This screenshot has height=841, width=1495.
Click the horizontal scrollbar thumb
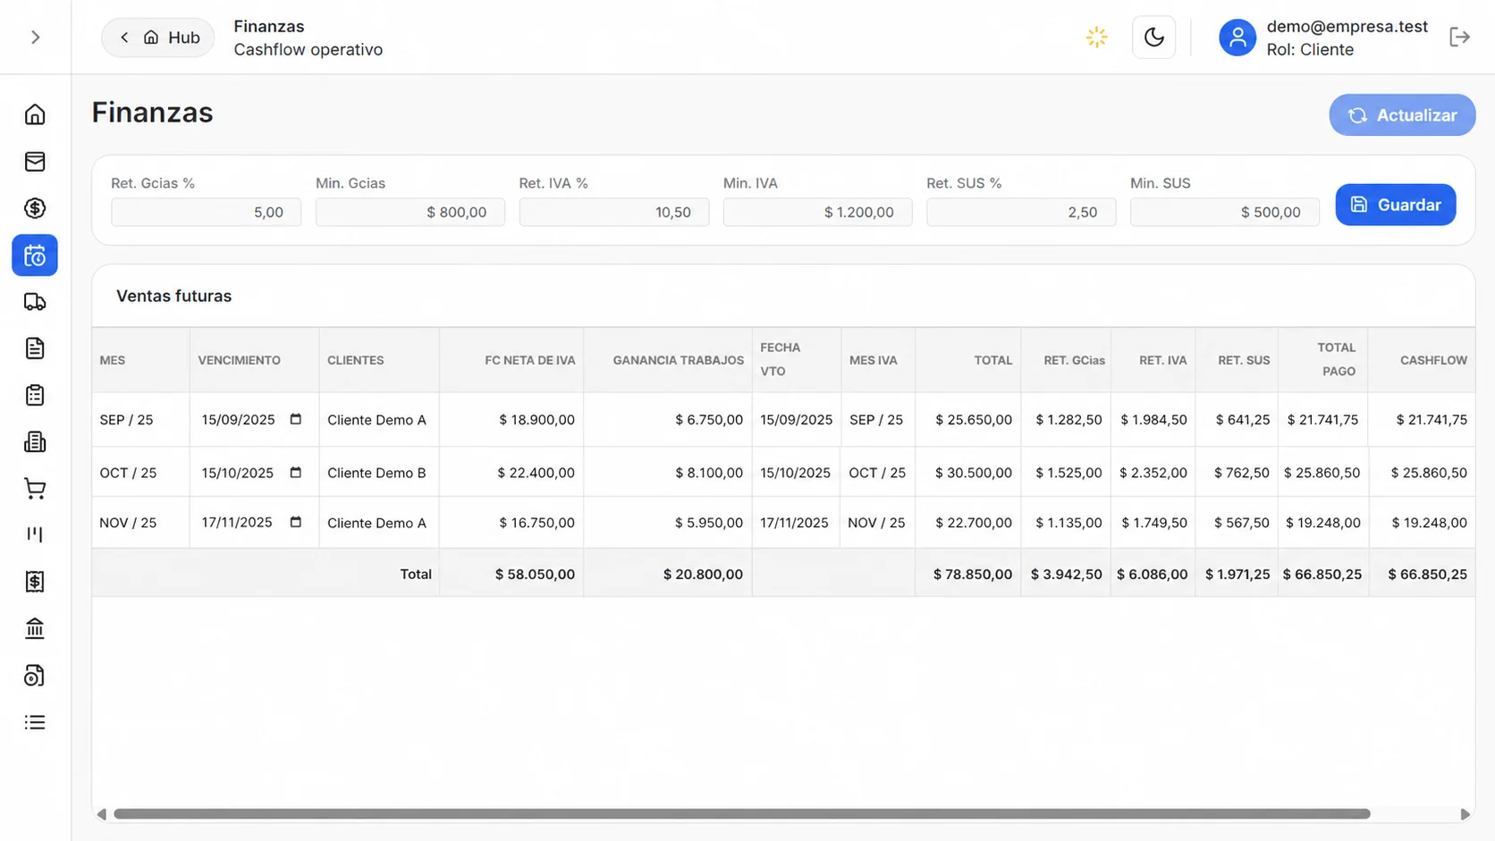[741, 814]
